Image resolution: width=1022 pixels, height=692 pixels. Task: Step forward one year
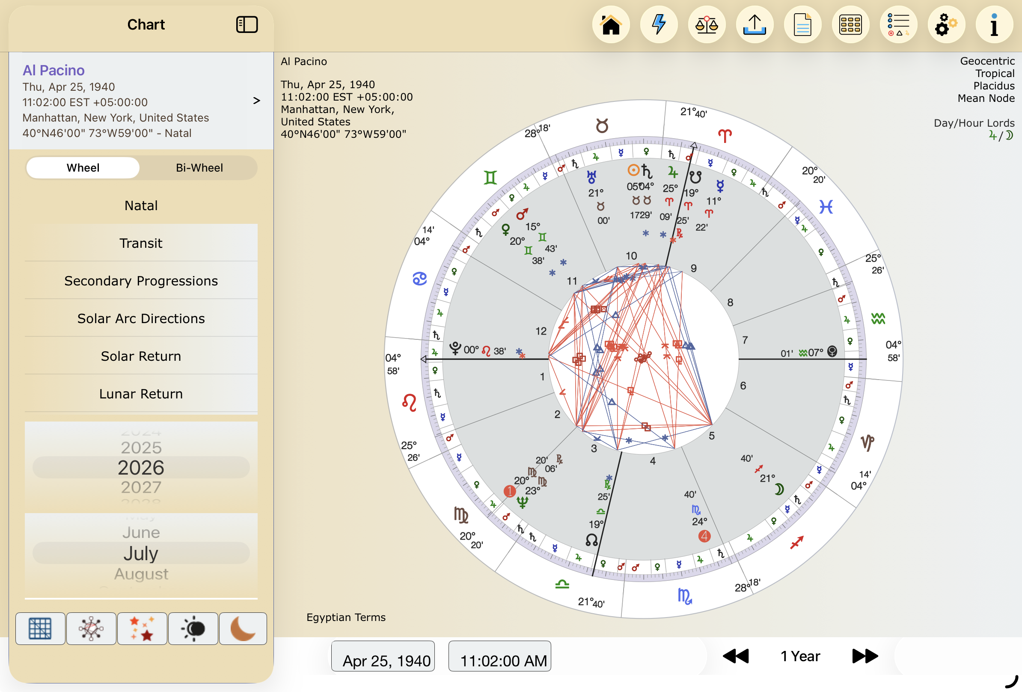(865, 656)
